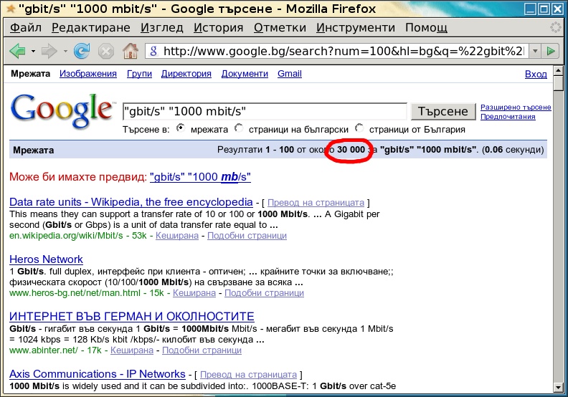This screenshot has width=568, height=397.
Task: Open the Heros Network result
Action: click(46, 259)
